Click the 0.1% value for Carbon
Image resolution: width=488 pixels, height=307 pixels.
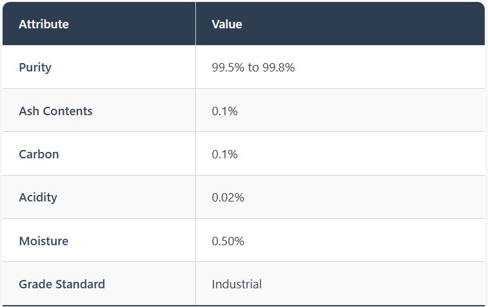[x=224, y=154]
